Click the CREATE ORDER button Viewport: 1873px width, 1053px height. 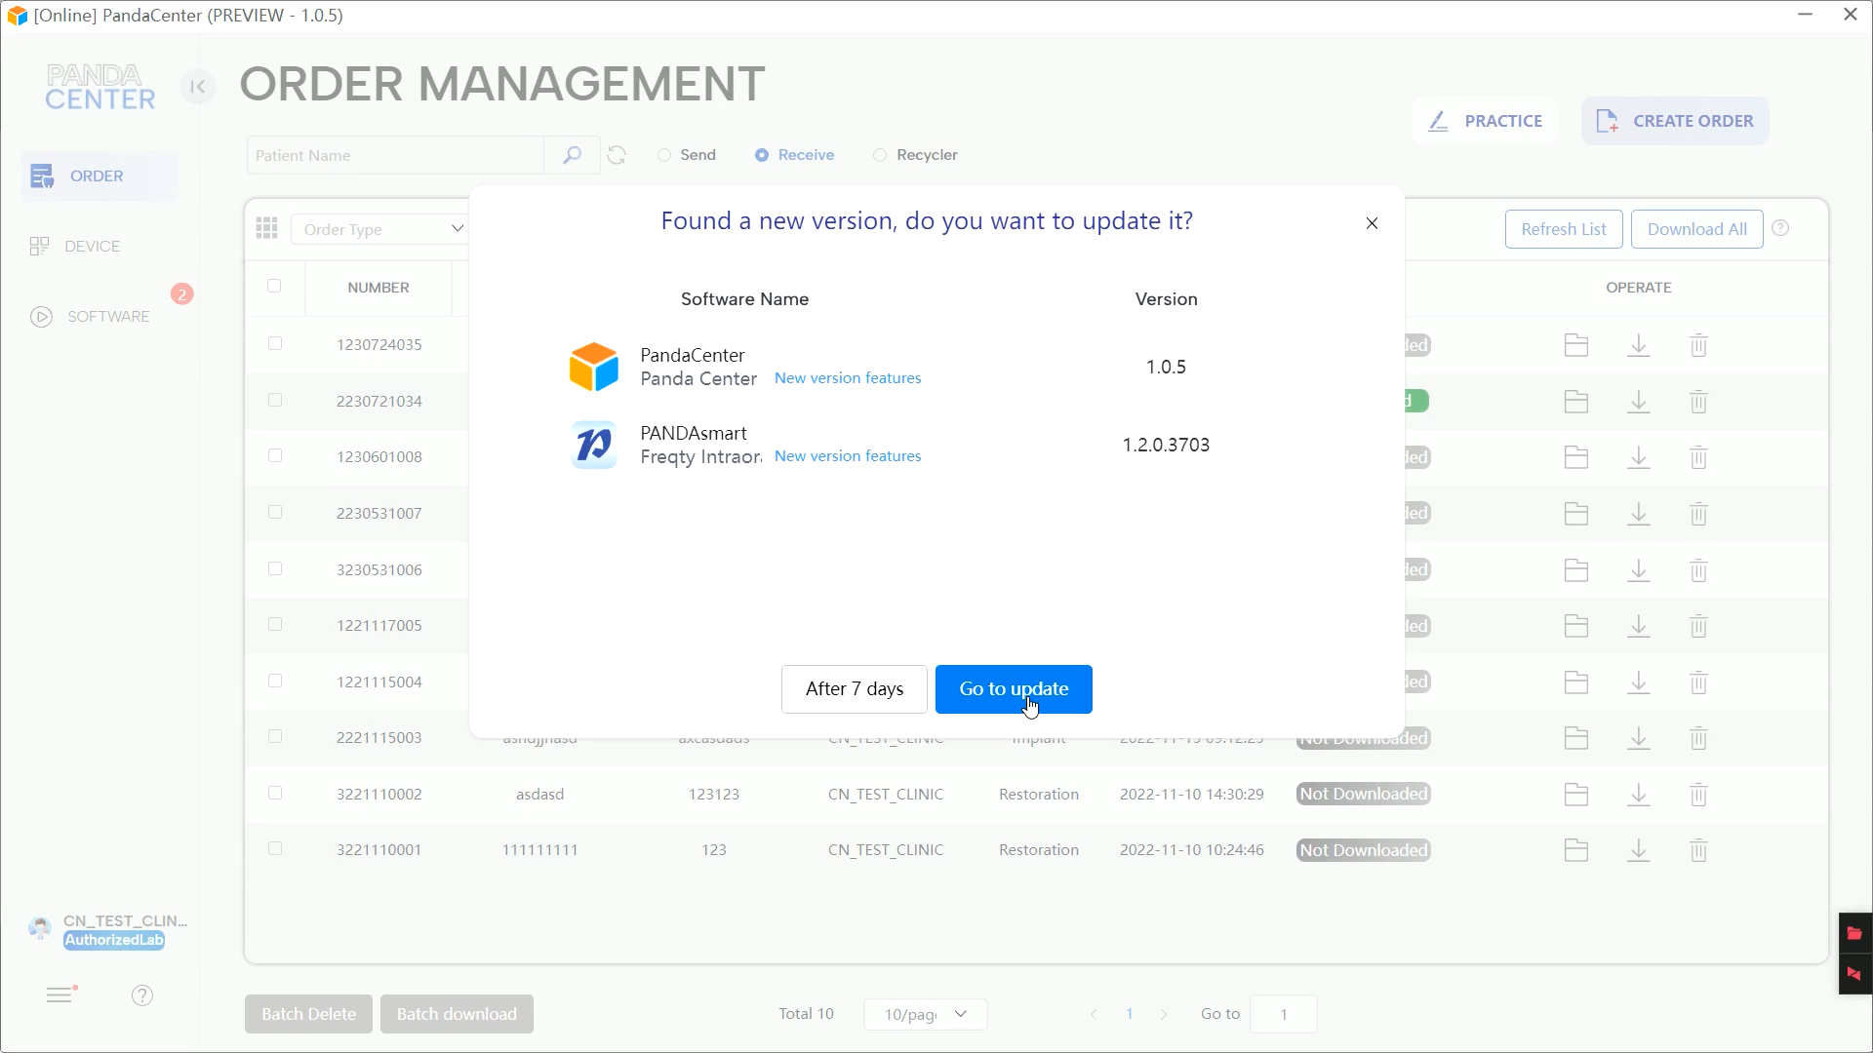(1675, 121)
